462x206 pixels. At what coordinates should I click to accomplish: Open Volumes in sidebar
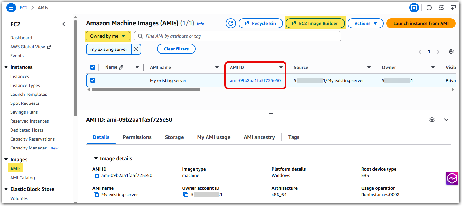pos(19,198)
